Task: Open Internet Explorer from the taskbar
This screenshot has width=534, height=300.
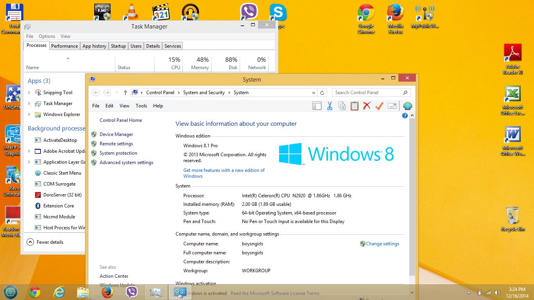Action: (x=59, y=292)
